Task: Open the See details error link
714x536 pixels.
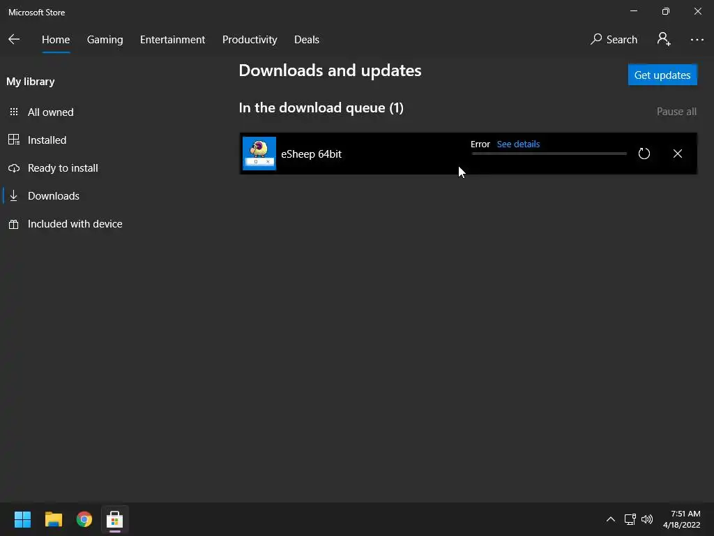Action: pos(518,144)
